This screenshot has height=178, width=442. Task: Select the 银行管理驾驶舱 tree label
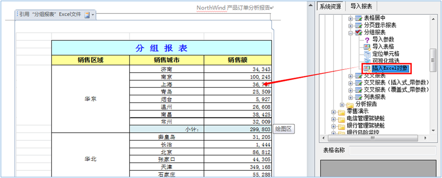365,126
